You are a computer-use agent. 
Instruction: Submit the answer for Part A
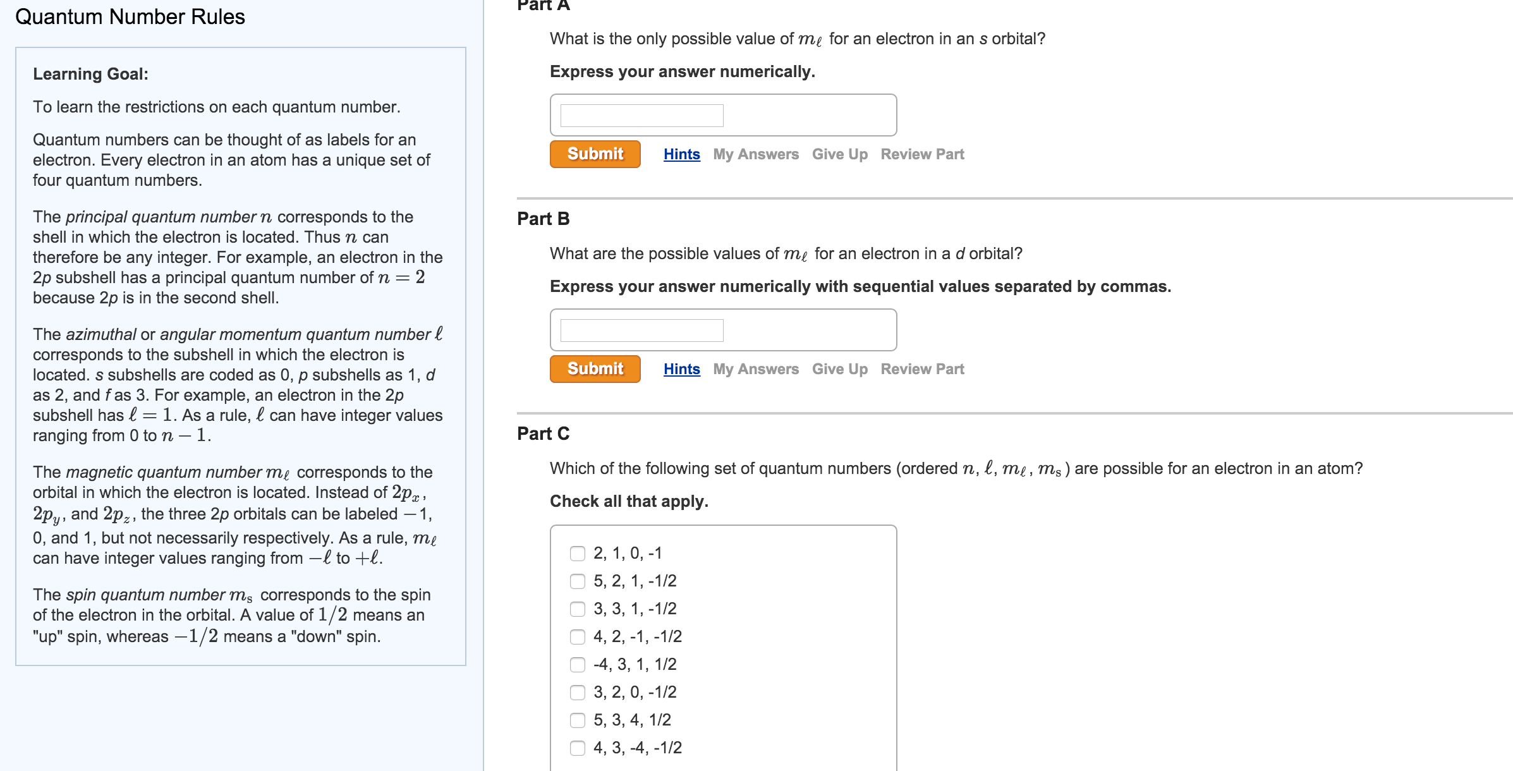tap(594, 154)
